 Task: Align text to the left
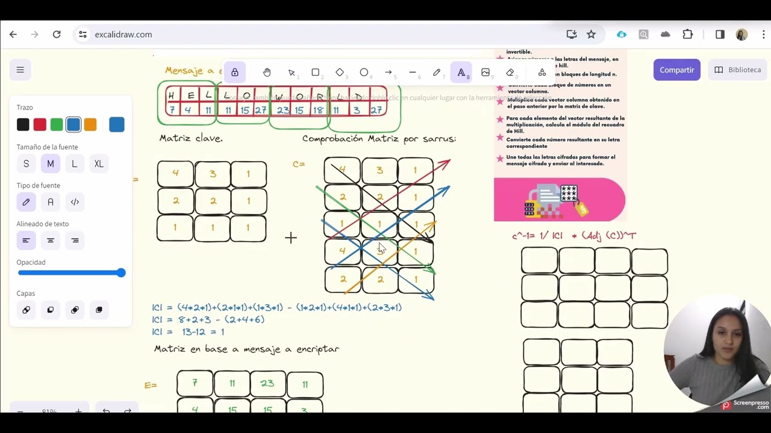pos(26,241)
